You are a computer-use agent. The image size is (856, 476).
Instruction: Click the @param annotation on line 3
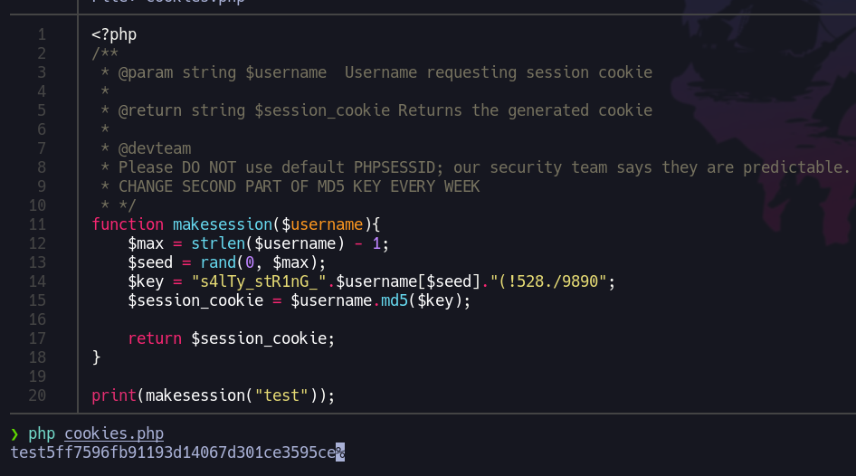[x=146, y=72]
